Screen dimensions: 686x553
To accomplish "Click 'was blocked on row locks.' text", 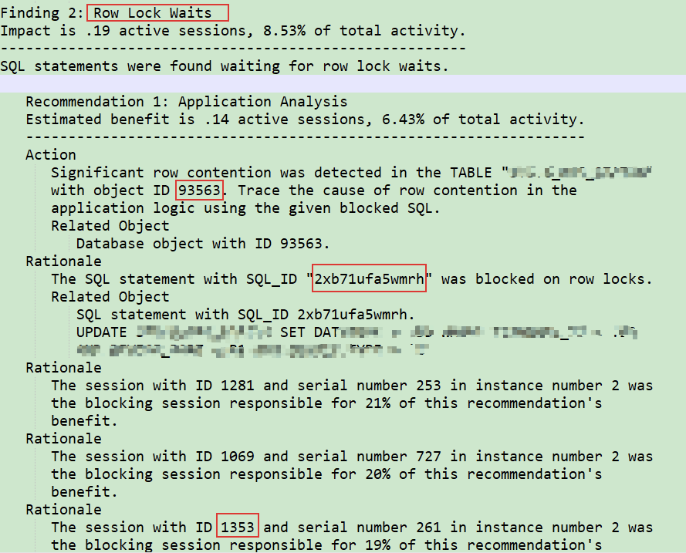I will 547,279.
